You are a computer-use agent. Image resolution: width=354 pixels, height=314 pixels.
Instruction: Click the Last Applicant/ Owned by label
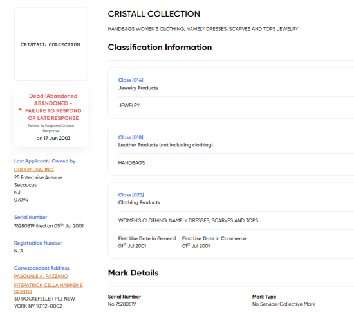click(44, 161)
